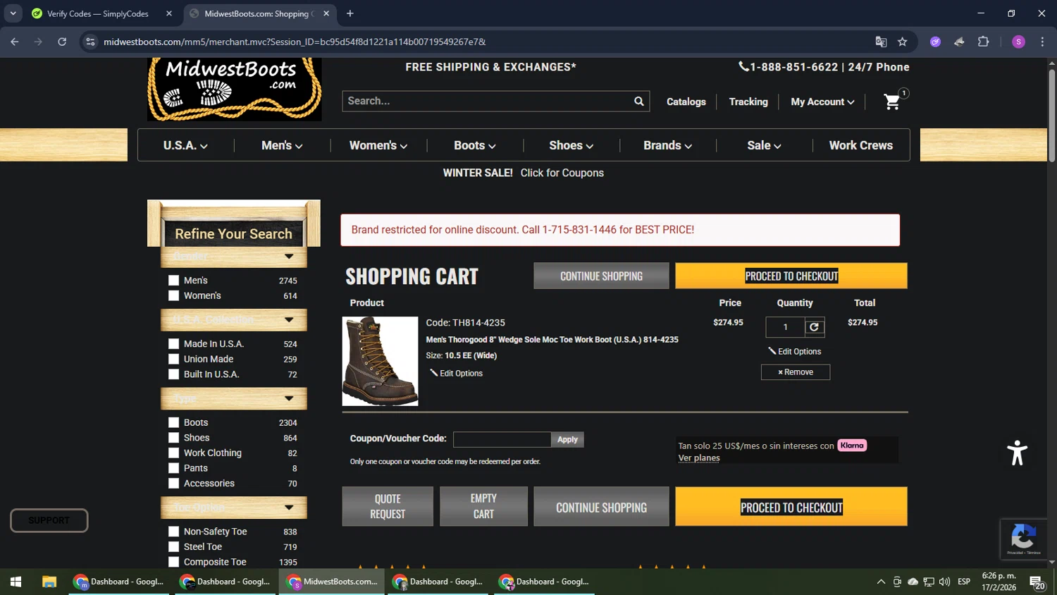
Task: Check the Steel Toe checkbox
Action: 173,547
